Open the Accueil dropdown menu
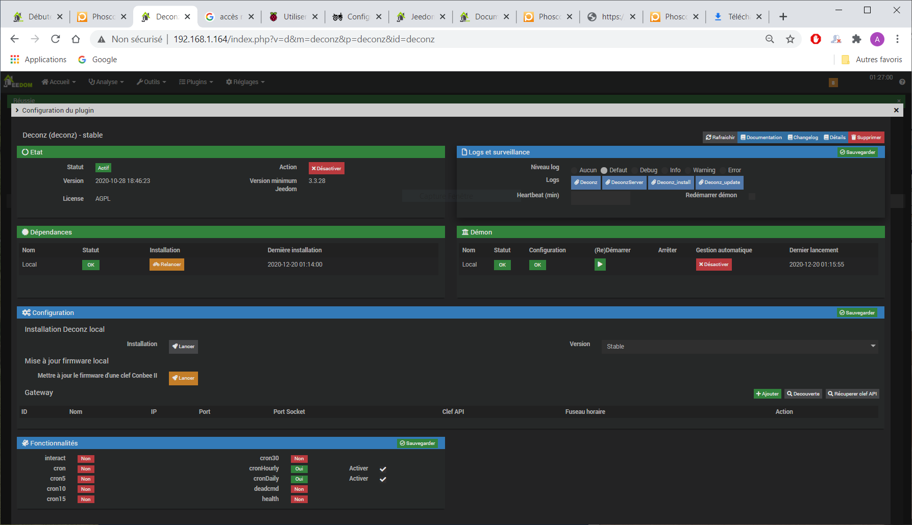The height and width of the screenshot is (525, 912). [x=59, y=82]
